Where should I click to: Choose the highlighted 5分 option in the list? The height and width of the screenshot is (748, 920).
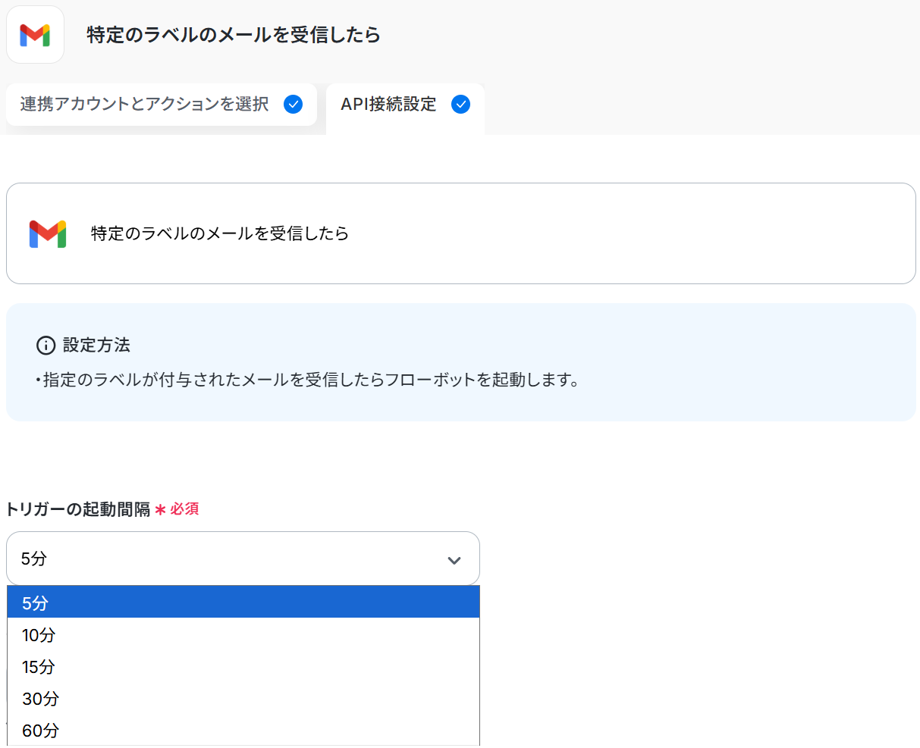click(243, 602)
